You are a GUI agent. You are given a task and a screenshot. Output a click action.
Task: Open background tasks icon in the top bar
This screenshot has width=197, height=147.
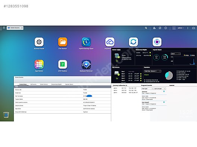tap(154, 28)
